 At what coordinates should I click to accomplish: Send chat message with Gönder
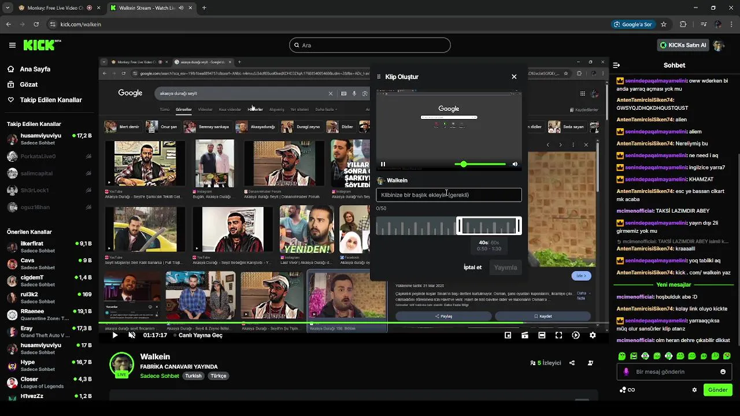coord(717,390)
